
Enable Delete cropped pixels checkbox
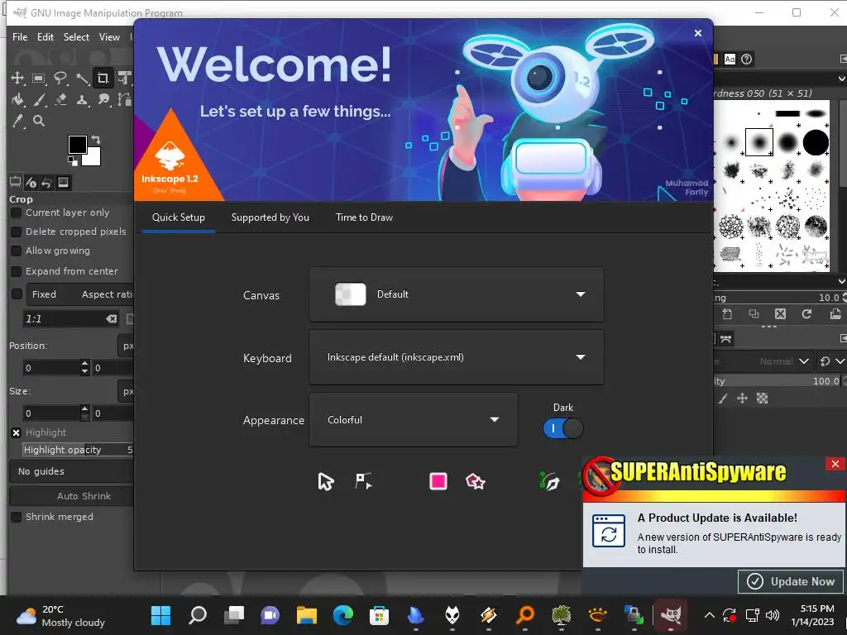pyautogui.click(x=17, y=232)
